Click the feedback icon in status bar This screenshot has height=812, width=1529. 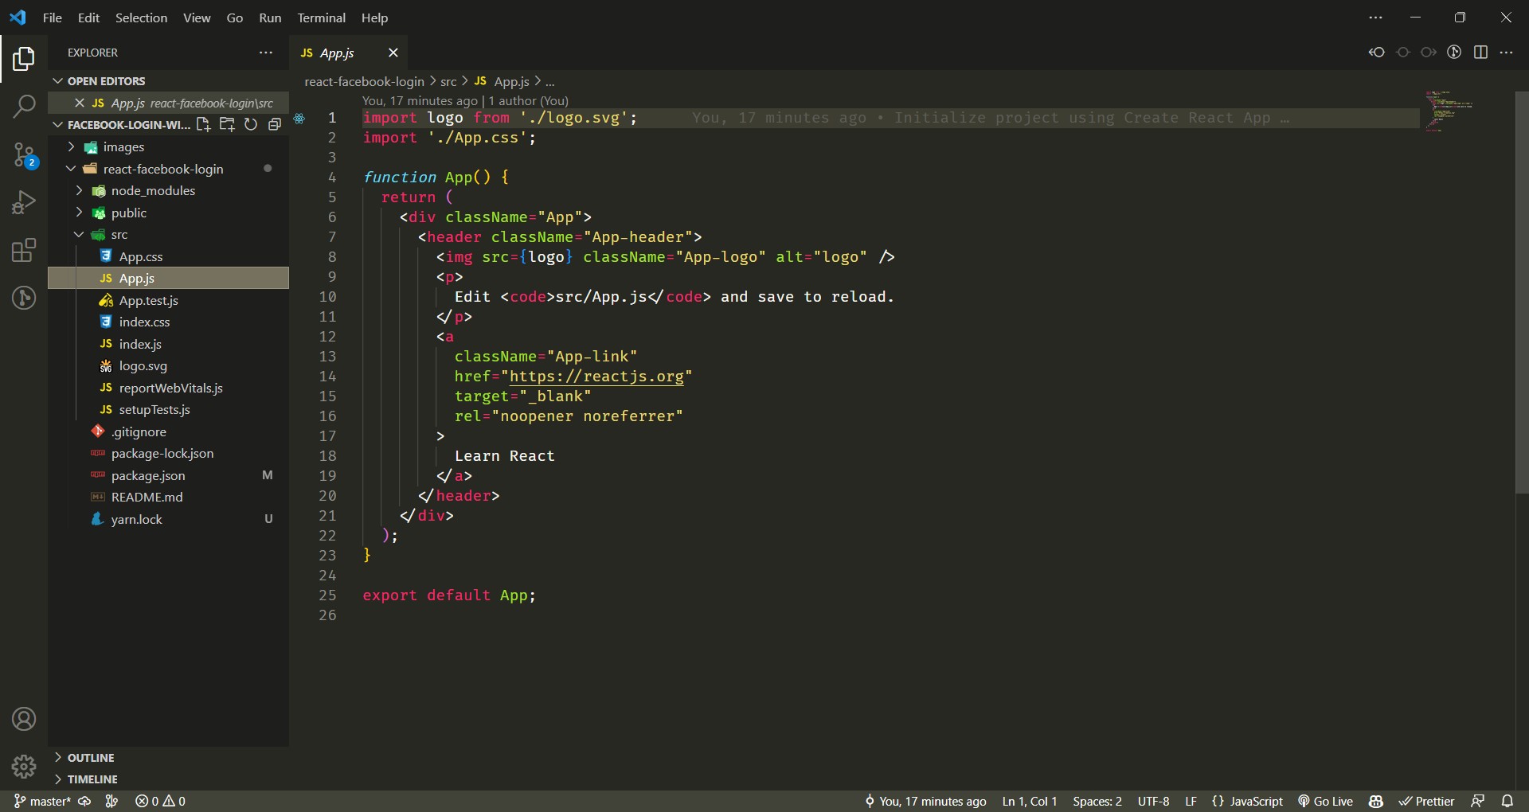(x=1478, y=801)
